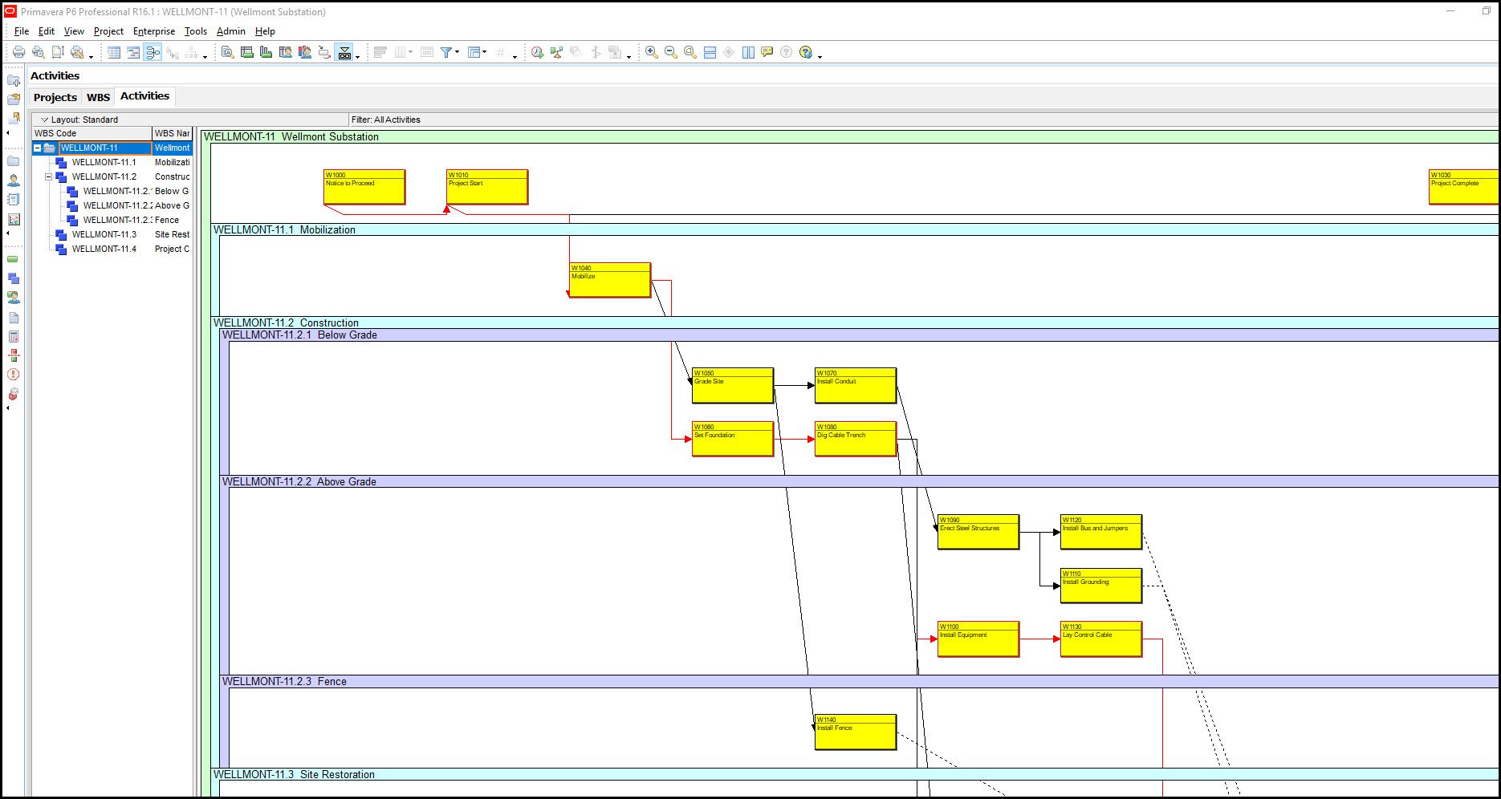Screen dimensions: 1501x799
Task: Switch to the Projects tab
Action: 55,97
